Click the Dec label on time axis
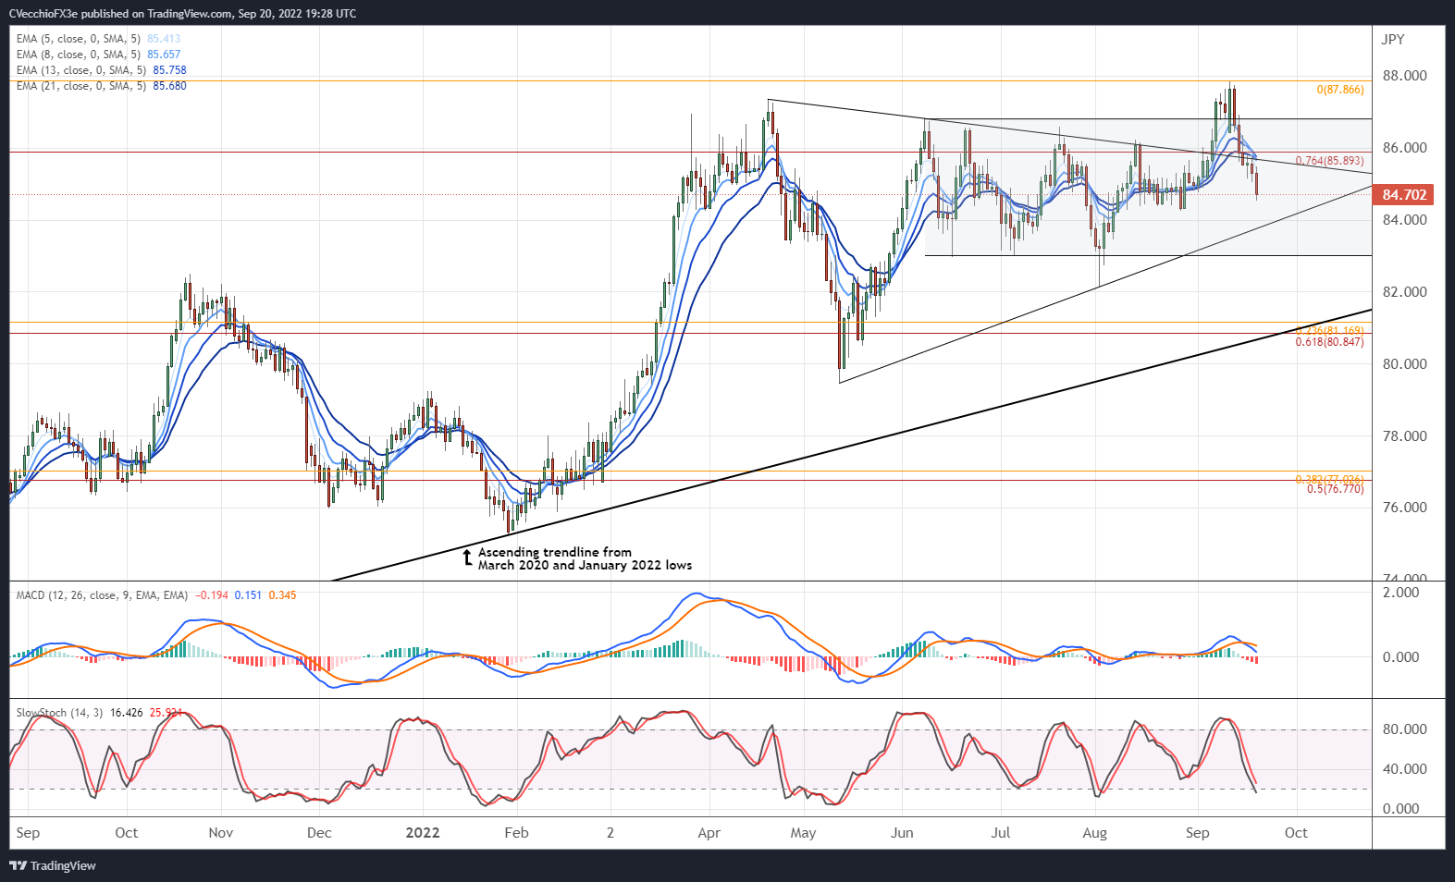The image size is (1455, 882). click(x=319, y=833)
